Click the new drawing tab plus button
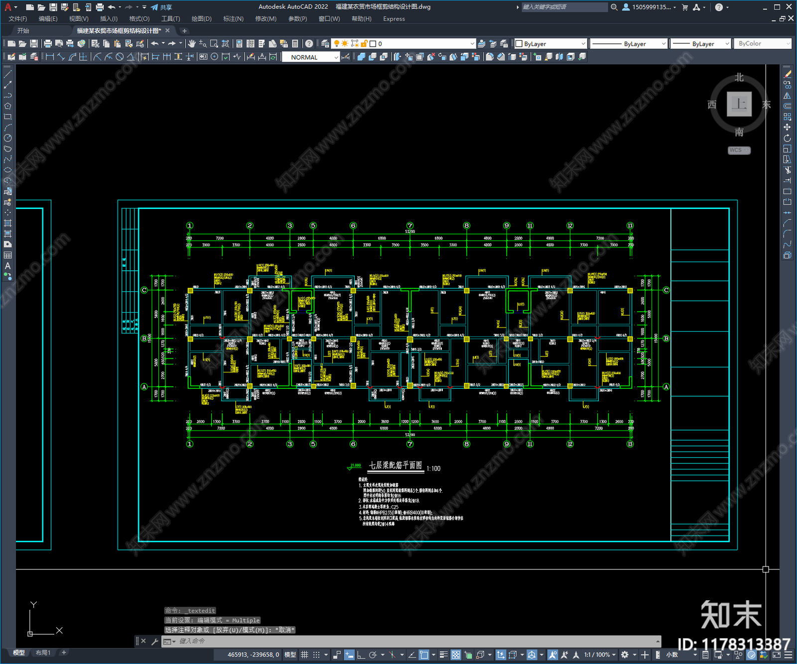This screenshot has height=664, width=797. click(x=184, y=31)
